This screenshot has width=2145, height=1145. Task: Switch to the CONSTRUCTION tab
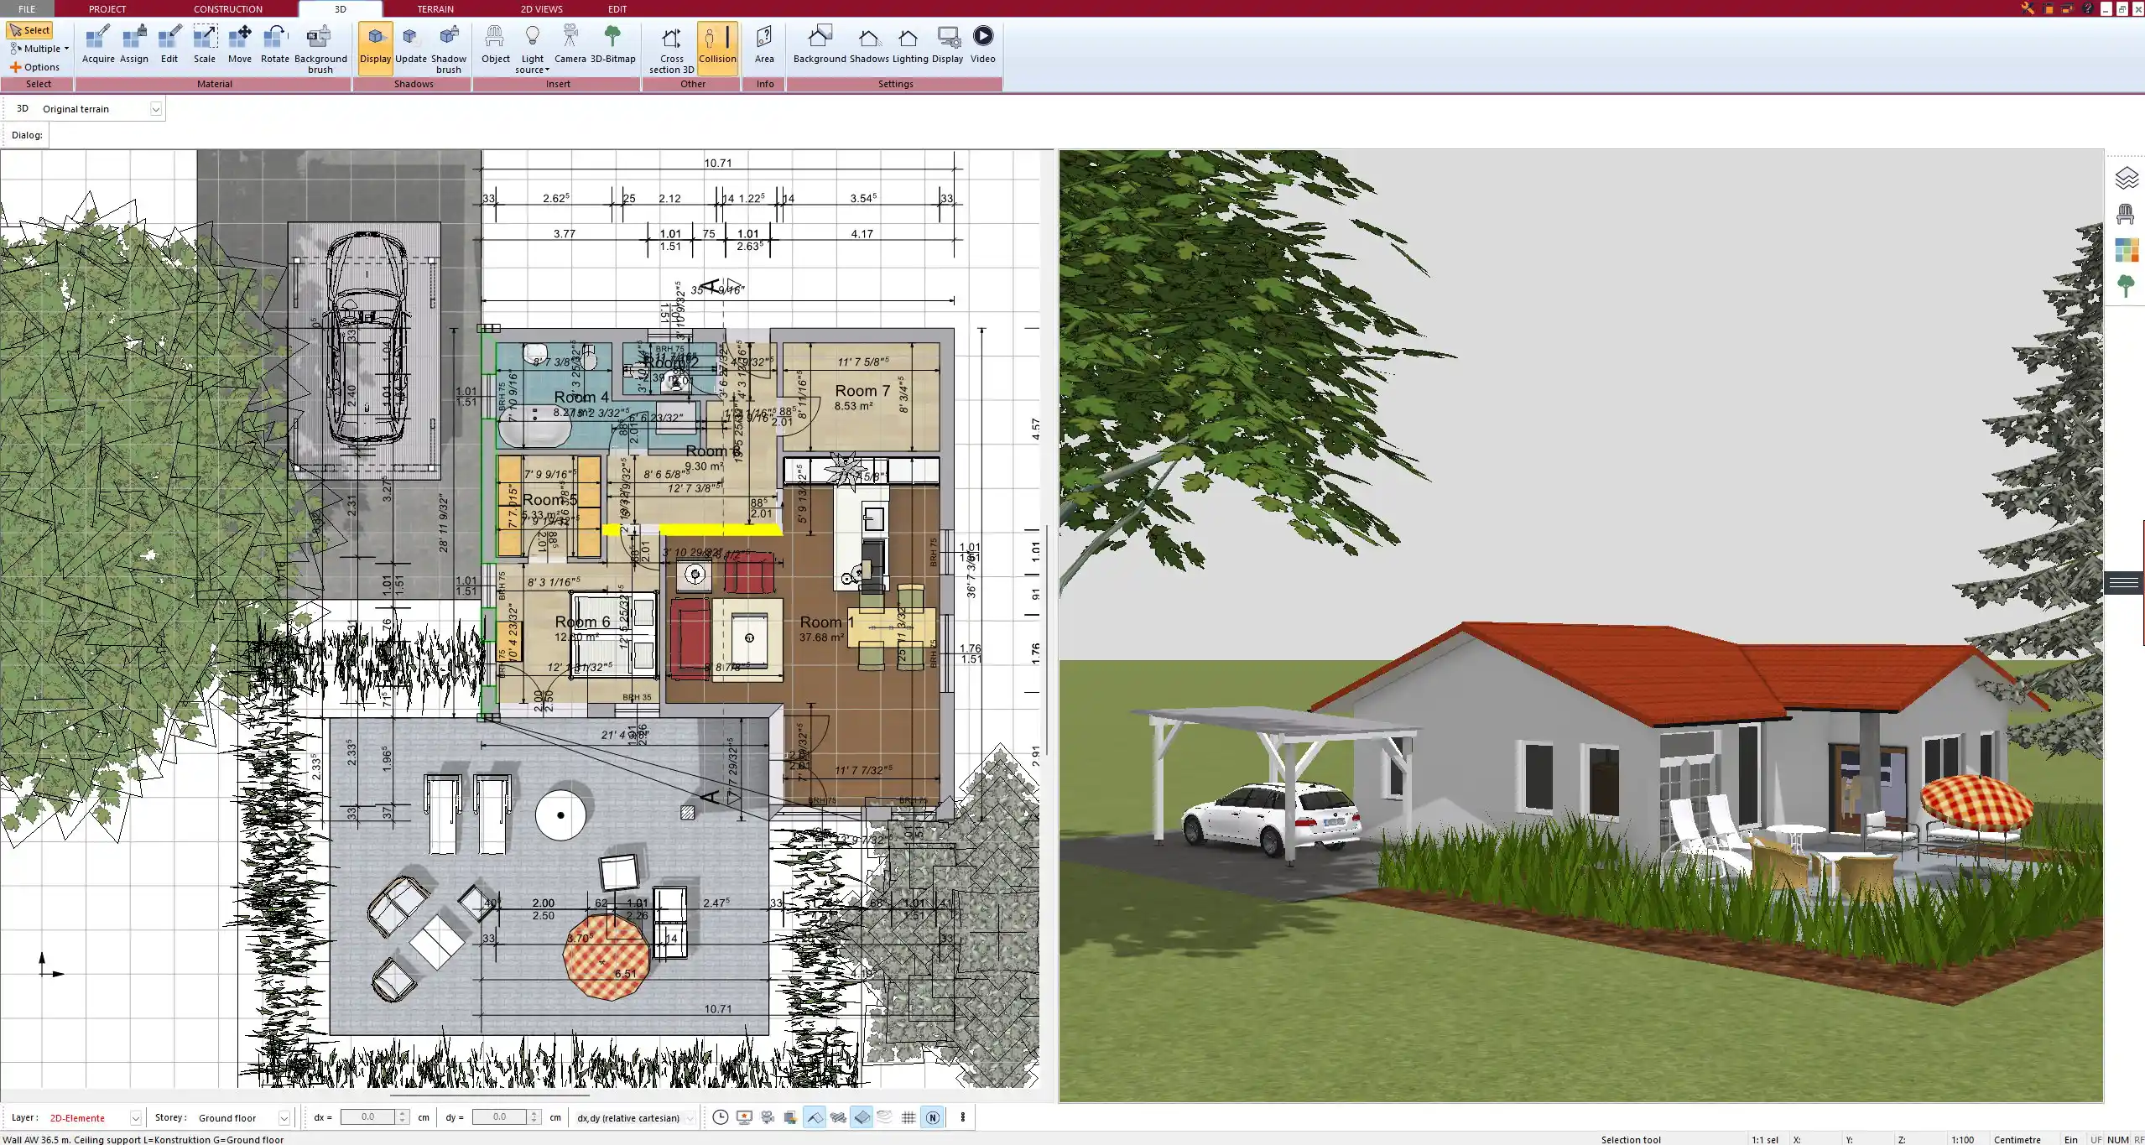228,8
